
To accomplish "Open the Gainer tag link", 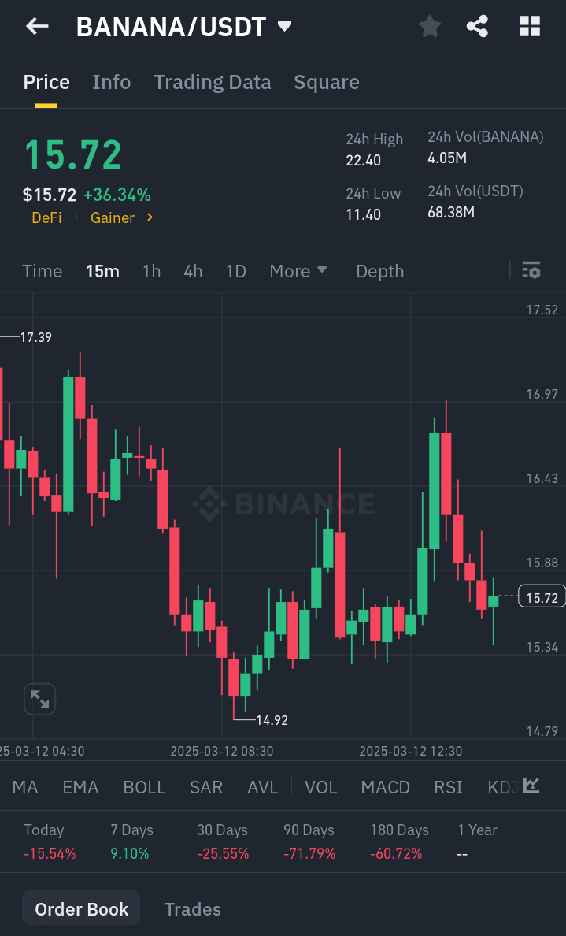I will pyautogui.click(x=112, y=217).
